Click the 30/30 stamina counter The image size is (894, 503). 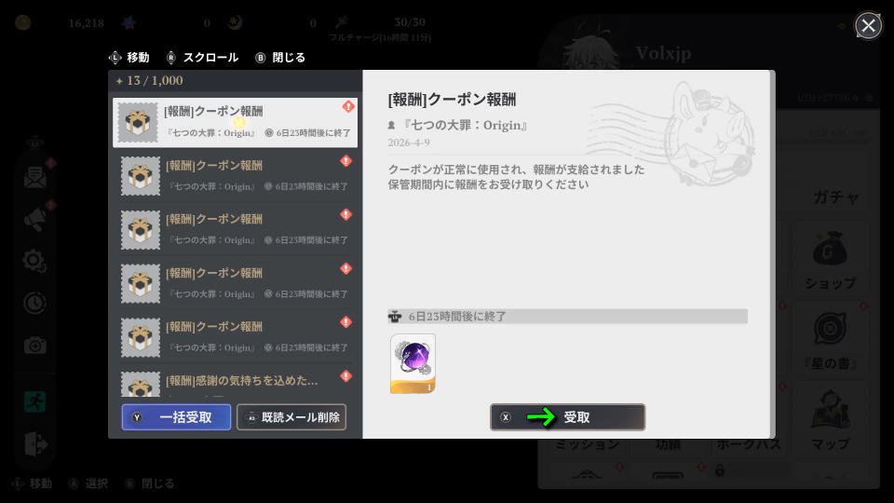tap(409, 22)
